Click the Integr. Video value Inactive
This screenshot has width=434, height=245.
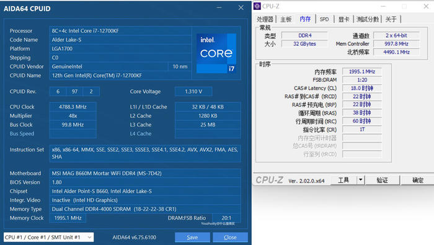click(x=145, y=200)
